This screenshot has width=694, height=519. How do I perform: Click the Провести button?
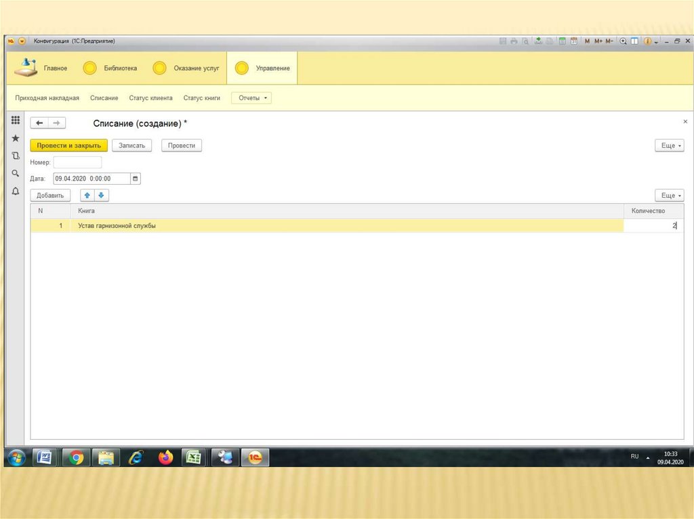tap(182, 145)
